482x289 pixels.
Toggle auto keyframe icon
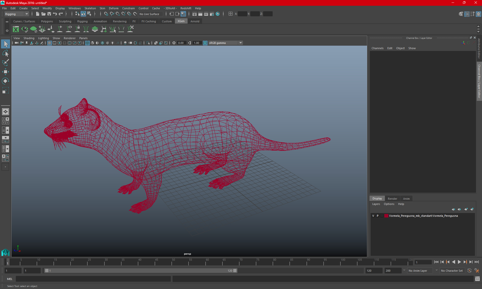(x=469, y=271)
